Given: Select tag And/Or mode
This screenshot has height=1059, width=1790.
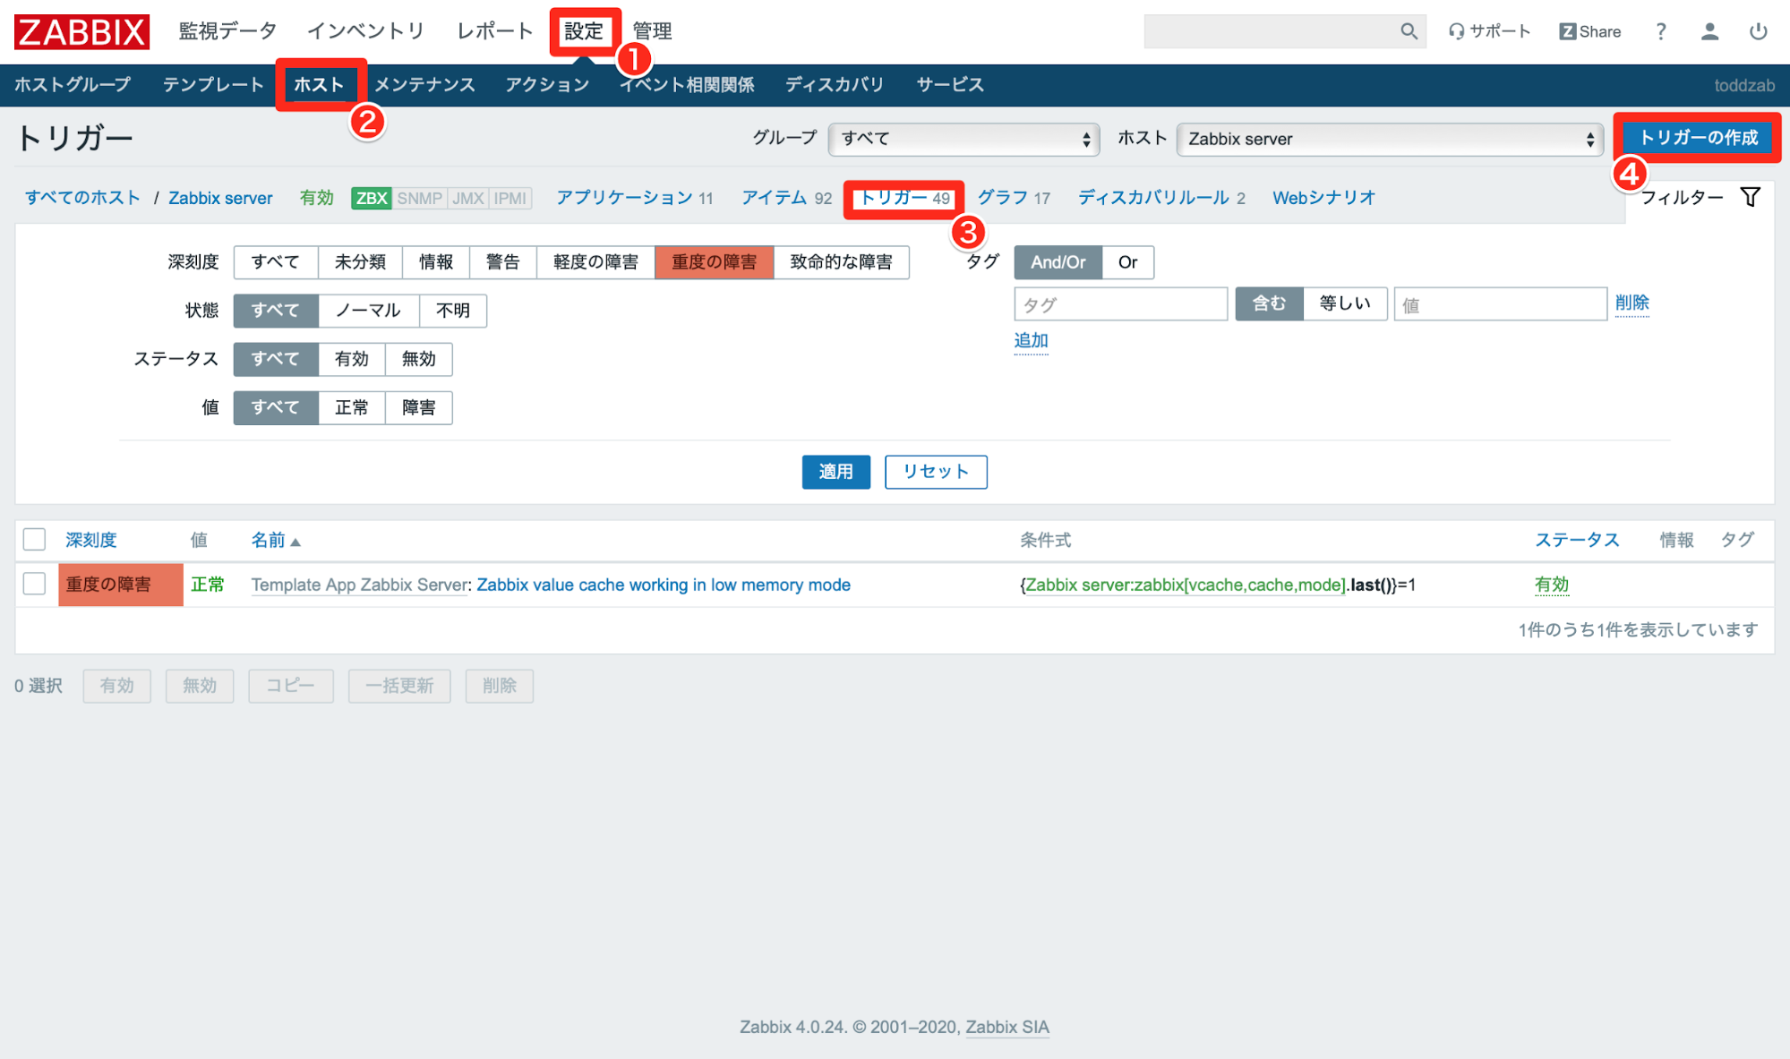Looking at the screenshot, I should pos(1058,262).
